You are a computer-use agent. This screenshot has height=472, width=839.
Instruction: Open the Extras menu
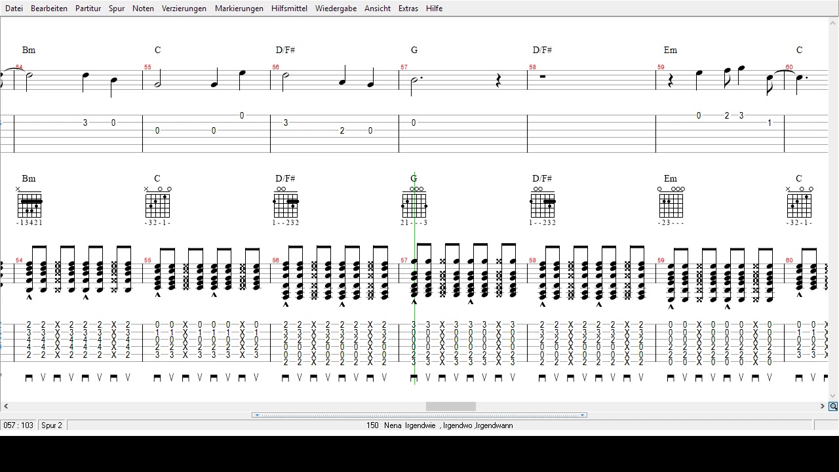[408, 9]
